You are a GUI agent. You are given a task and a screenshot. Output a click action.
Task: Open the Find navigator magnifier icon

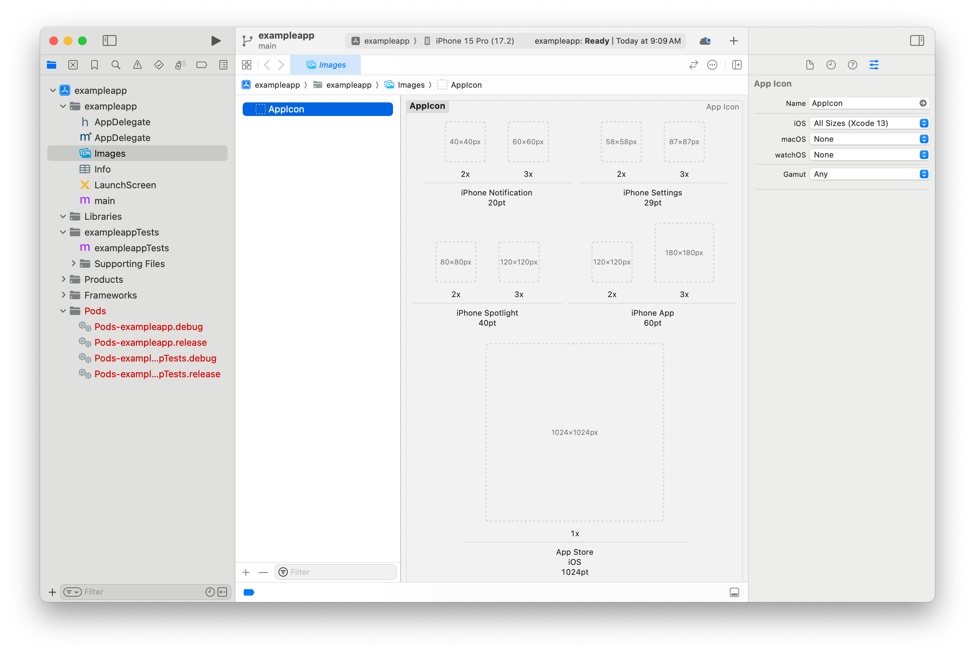116,65
